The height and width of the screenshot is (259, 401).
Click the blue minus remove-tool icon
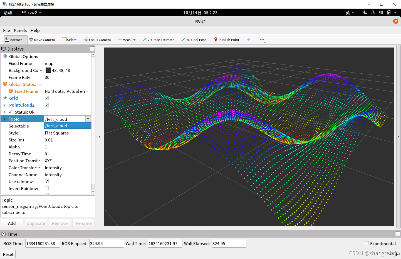[x=262, y=39]
